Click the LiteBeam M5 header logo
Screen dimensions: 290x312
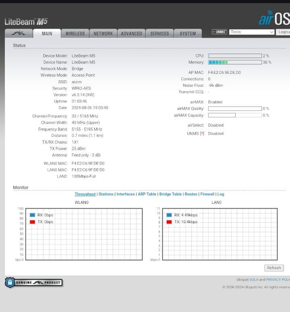click(26, 21)
